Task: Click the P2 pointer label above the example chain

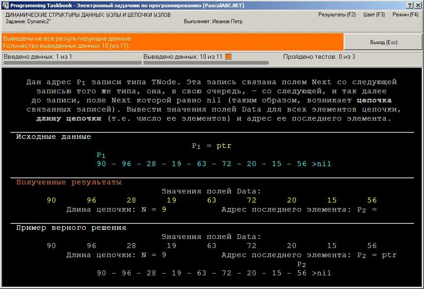Action: coord(301,264)
